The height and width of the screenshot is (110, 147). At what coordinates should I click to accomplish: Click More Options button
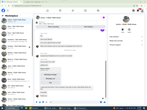(88, 27)
